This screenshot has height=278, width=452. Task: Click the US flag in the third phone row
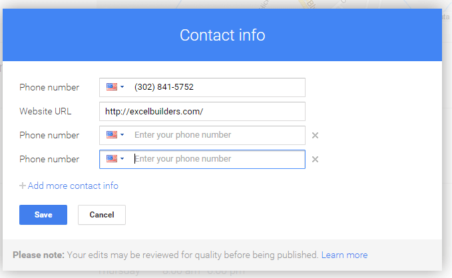(112, 158)
